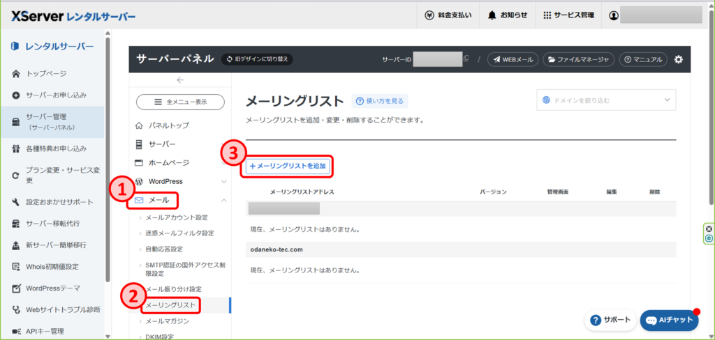The image size is (715, 340).
Task: Click the user account avatar icon
Action: (614, 15)
